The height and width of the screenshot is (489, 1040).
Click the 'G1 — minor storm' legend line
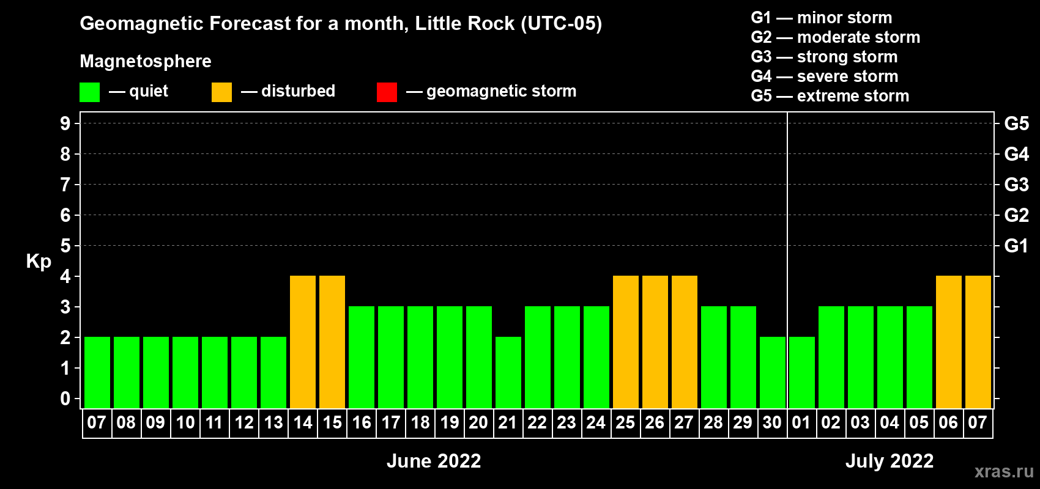[x=821, y=18]
